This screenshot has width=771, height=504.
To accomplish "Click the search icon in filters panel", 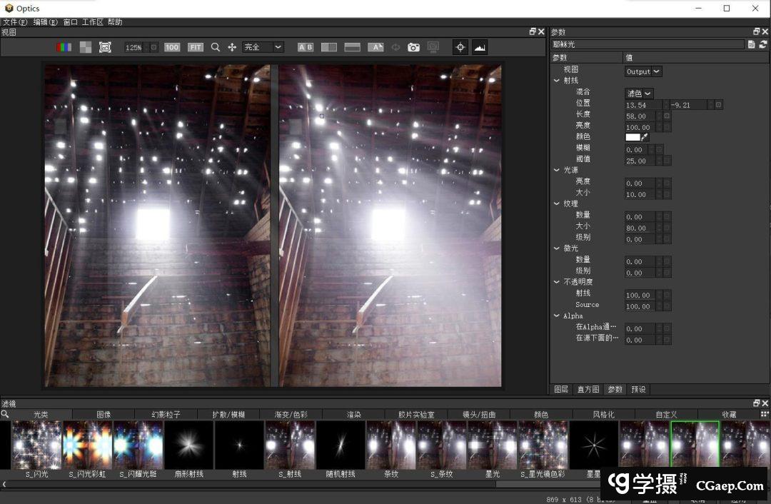I will point(5,414).
